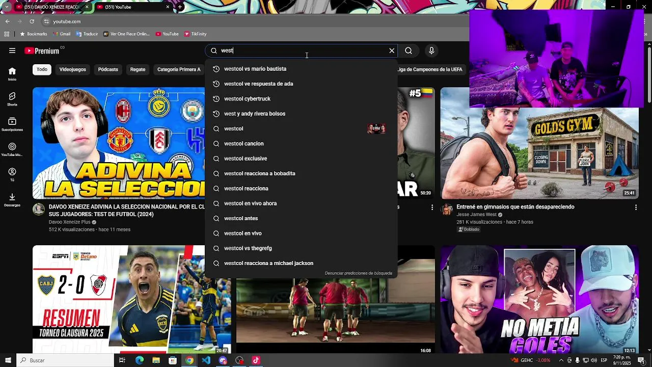Open options menu for the Entrené en gimnasios video

pos(636,207)
